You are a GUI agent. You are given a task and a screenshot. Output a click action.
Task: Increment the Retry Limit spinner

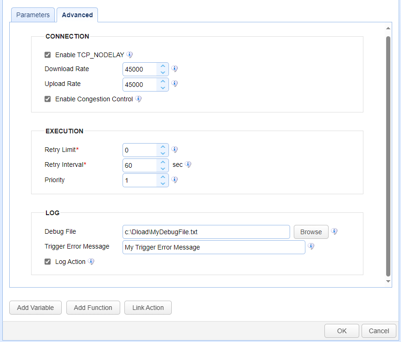click(162, 147)
